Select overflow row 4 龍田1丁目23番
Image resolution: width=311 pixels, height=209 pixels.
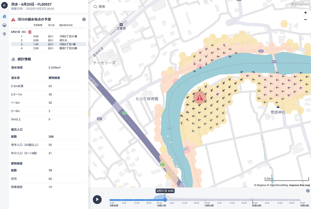pos(48,48)
